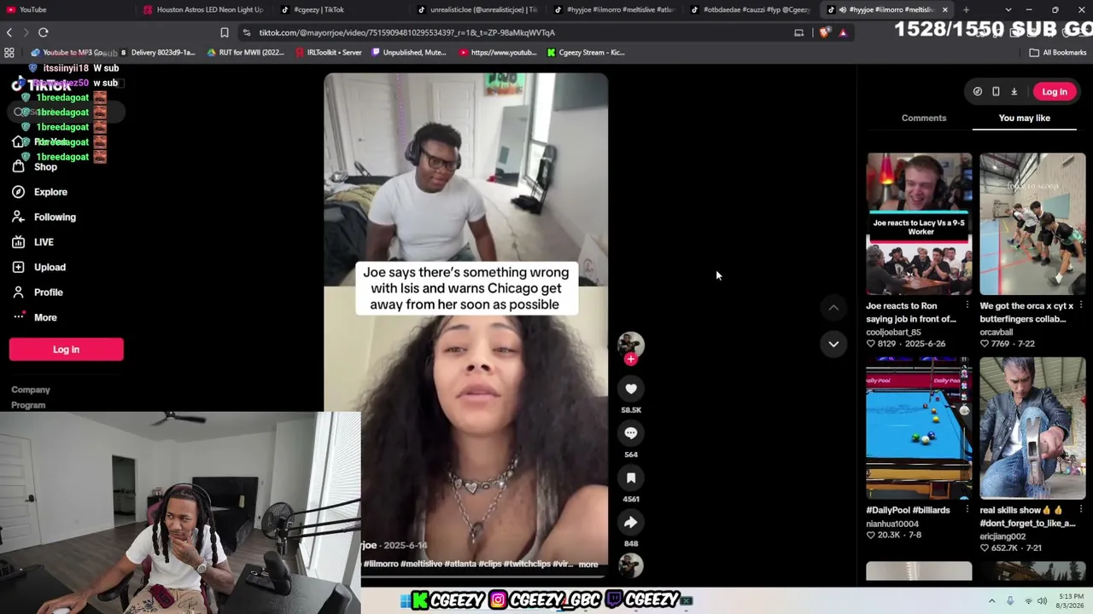The image size is (1093, 614).
Task: Open the RUT for MWII bookmark
Action: (245, 53)
